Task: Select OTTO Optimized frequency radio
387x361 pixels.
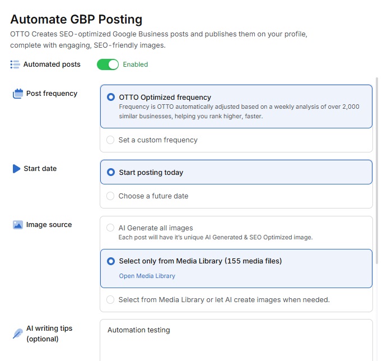Action: (x=111, y=97)
